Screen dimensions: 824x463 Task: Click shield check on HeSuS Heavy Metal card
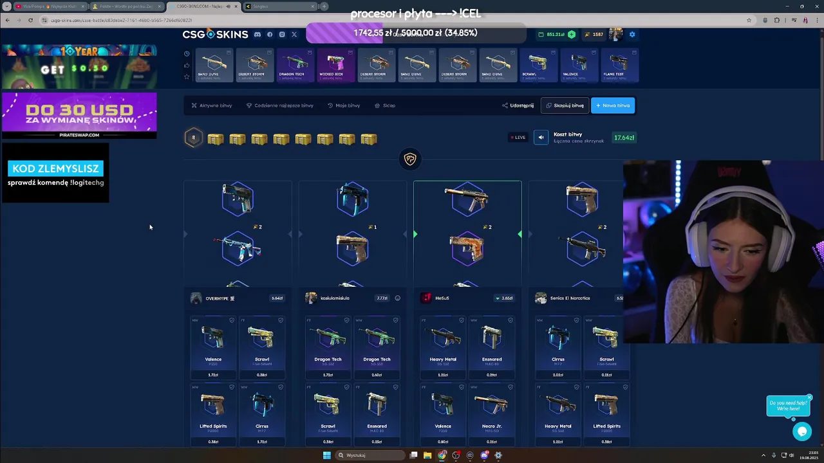click(x=462, y=320)
